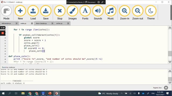172x96 pixels.
Task: Click the pin icon in session bar
Action: tap(102, 2)
